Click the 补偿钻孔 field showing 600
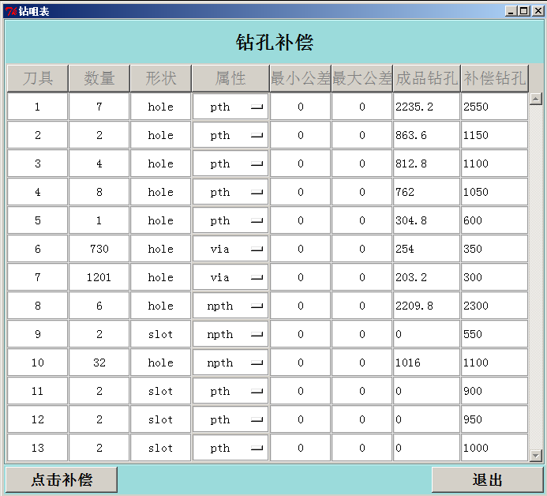 point(494,220)
